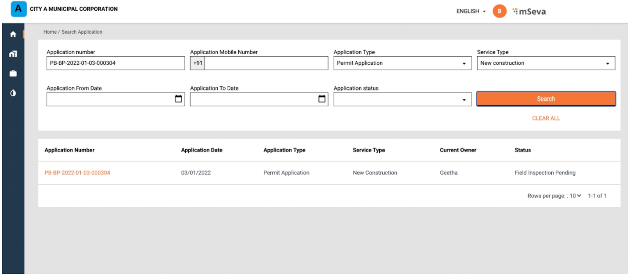Open the Service Type dropdown
This screenshot has width=629, height=276.
click(545, 63)
